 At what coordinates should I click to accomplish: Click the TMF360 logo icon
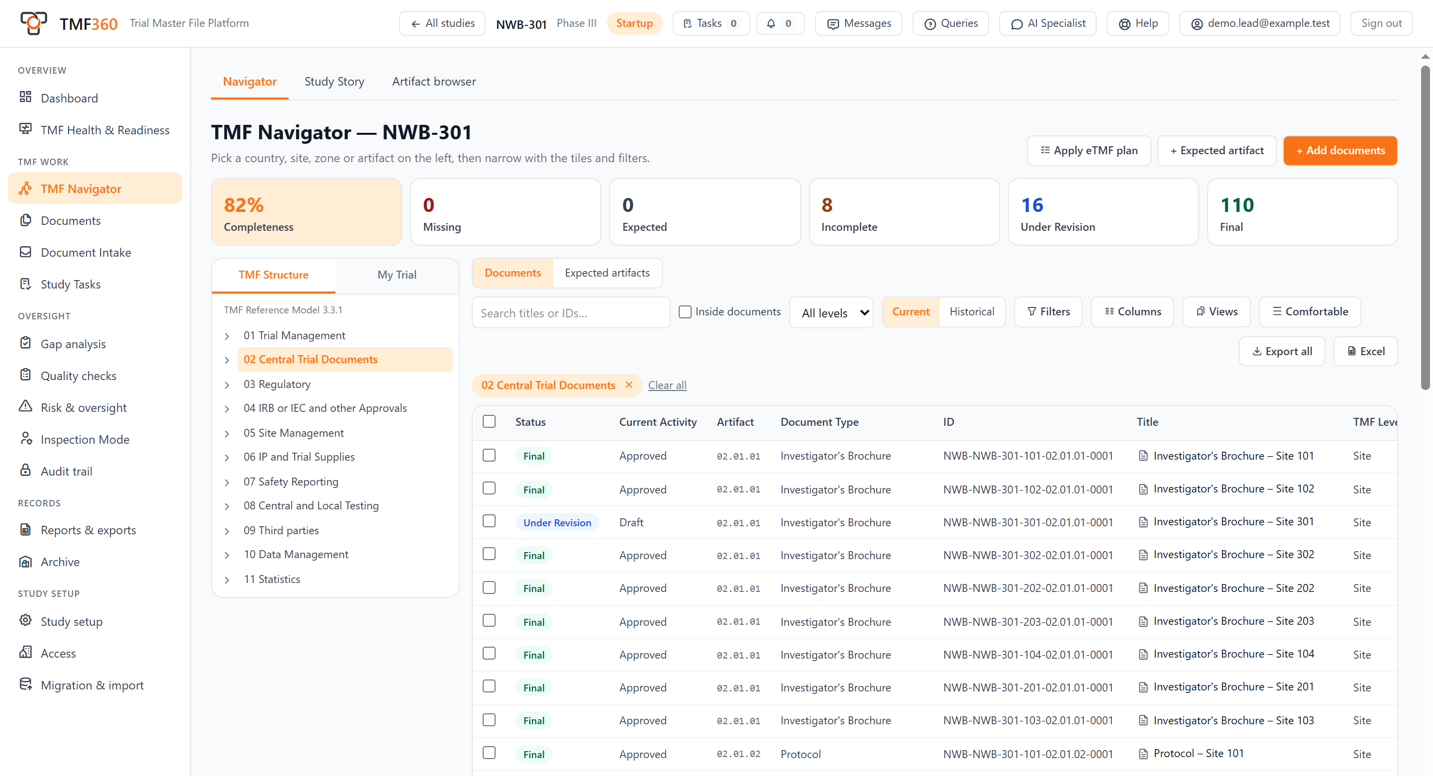(33, 23)
